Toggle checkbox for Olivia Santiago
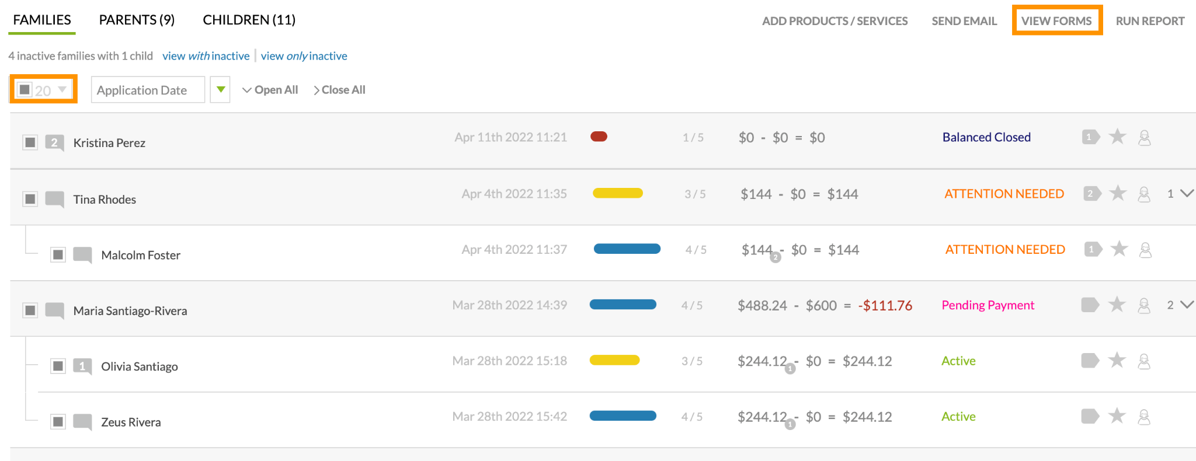 pos(58,366)
